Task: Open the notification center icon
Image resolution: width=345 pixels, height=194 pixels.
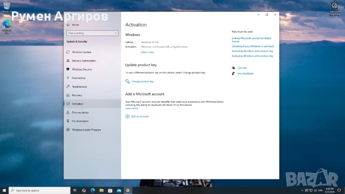Action: pyautogui.click(x=339, y=190)
